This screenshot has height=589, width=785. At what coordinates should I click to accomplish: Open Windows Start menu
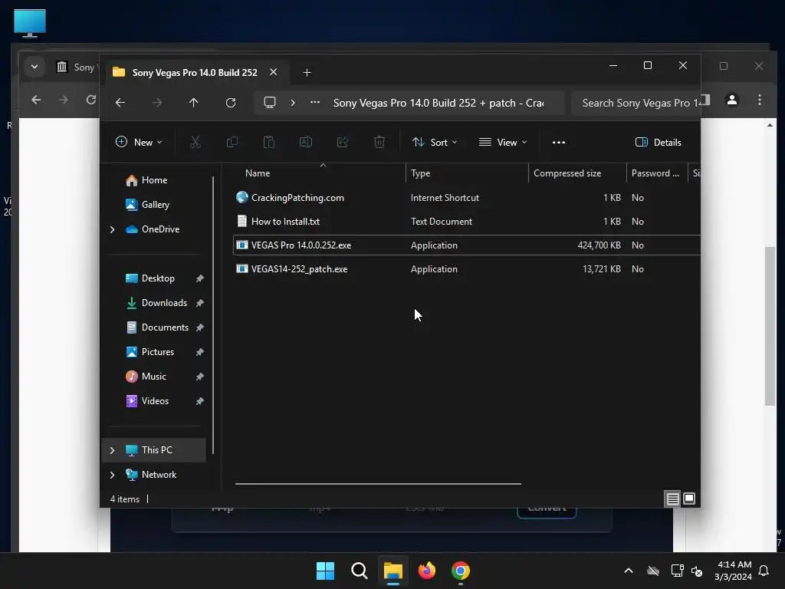coord(325,571)
